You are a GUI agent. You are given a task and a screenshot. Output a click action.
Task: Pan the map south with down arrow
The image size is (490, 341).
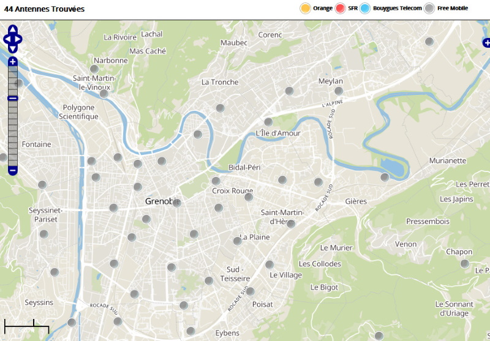(12, 49)
